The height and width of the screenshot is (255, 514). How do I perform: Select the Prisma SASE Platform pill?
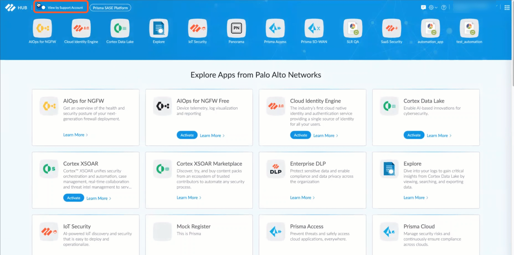tap(110, 8)
